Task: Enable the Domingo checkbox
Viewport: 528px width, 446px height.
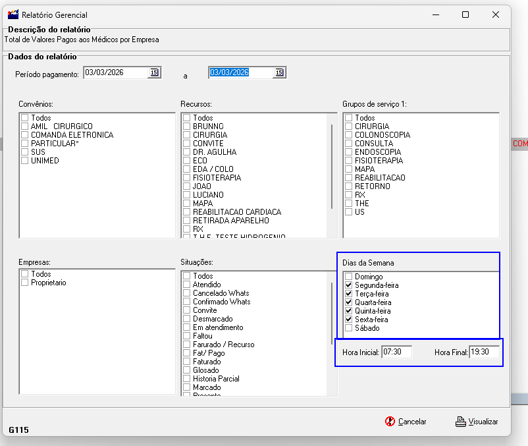Action: tap(349, 277)
